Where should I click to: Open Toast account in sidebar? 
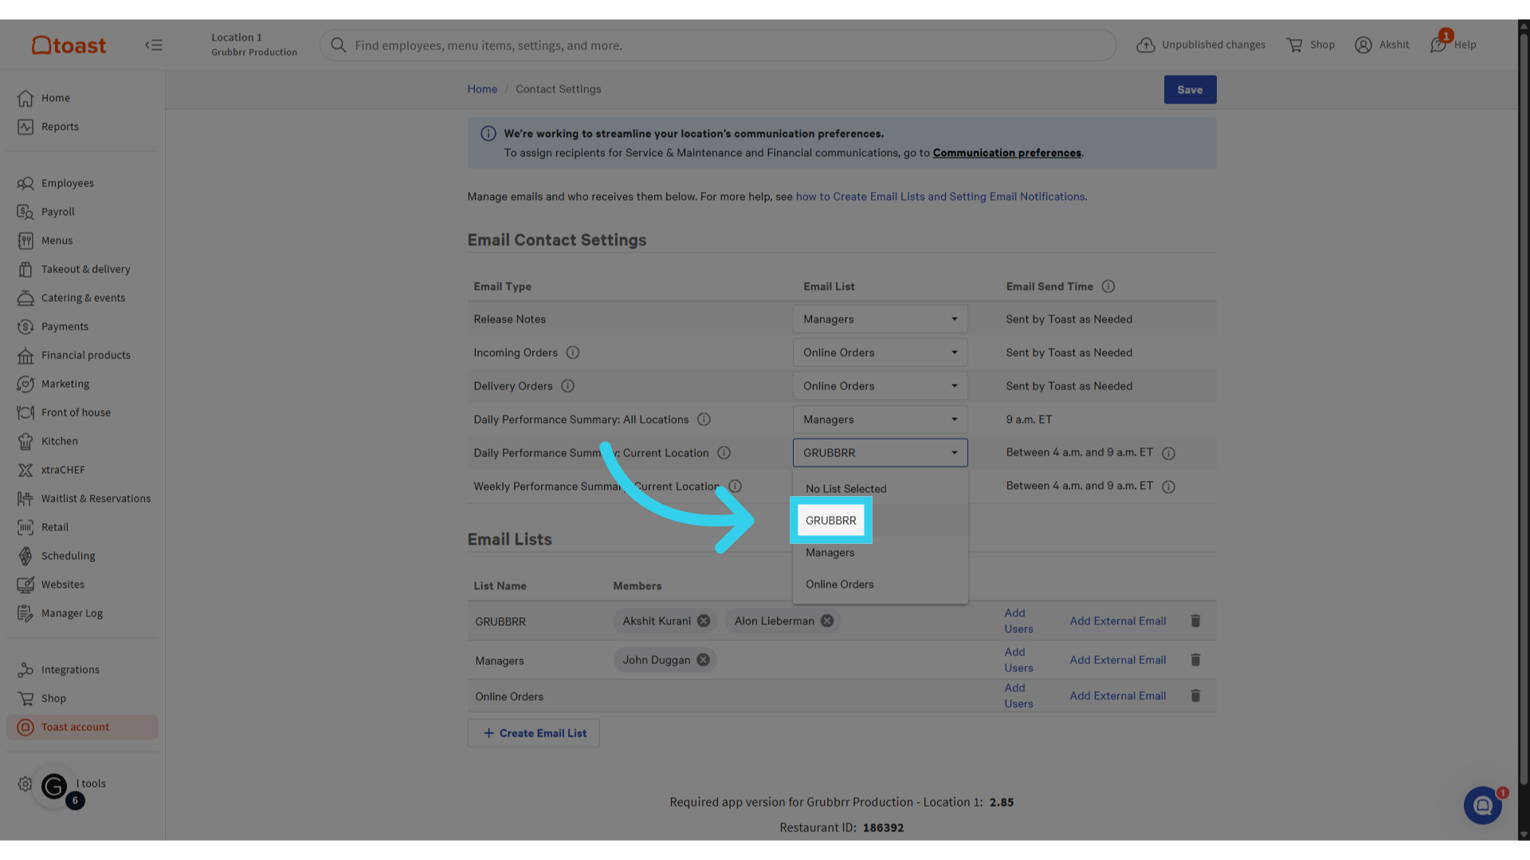[82, 727]
